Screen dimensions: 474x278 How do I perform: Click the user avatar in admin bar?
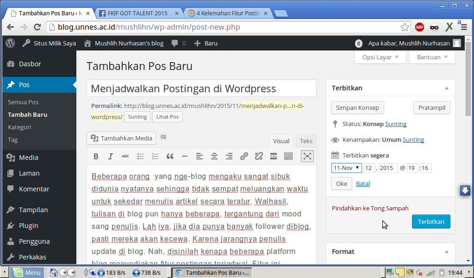coord(457,43)
